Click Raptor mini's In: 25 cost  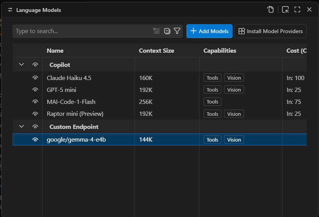tap(294, 114)
